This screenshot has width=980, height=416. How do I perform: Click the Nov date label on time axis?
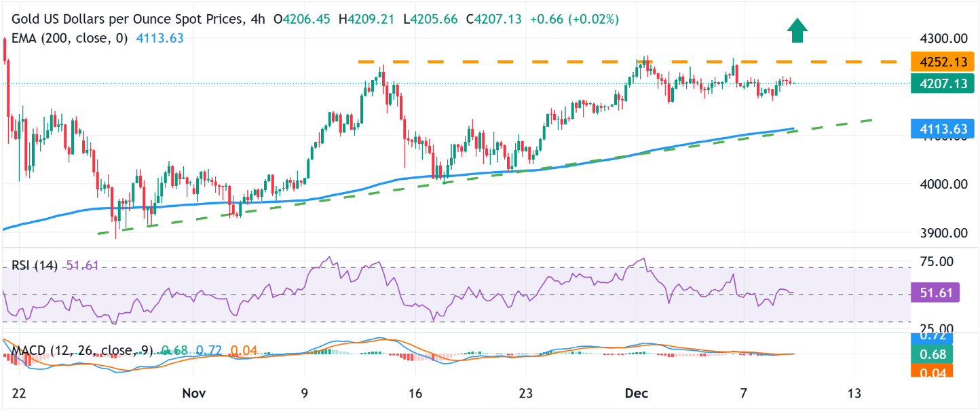[x=193, y=394]
